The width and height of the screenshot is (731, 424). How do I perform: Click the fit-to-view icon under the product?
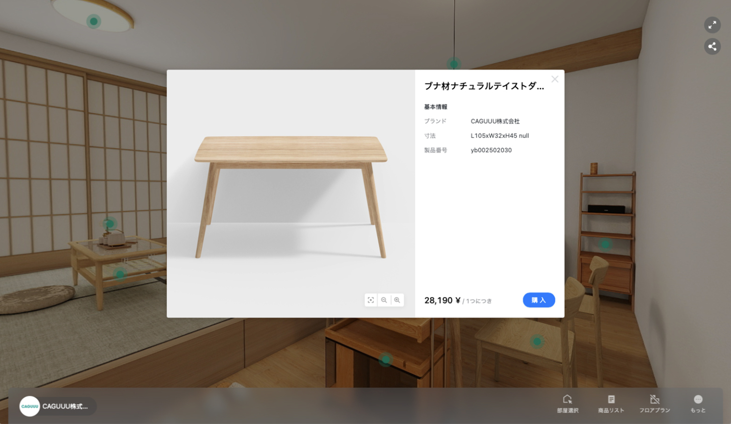click(x=370, y=300)
